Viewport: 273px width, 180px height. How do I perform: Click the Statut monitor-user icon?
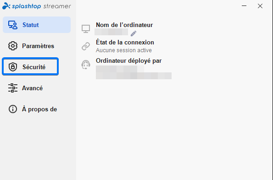(x=13, y=25)
